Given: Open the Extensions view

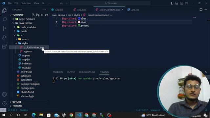Looking at the screenshot, I should [4, 46].
